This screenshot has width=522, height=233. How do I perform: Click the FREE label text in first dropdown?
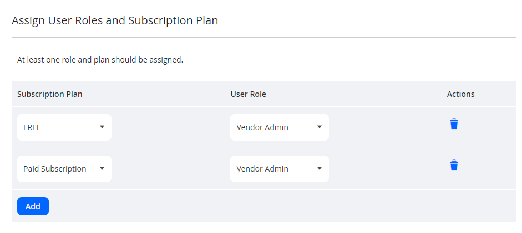(x=32, y=127)
